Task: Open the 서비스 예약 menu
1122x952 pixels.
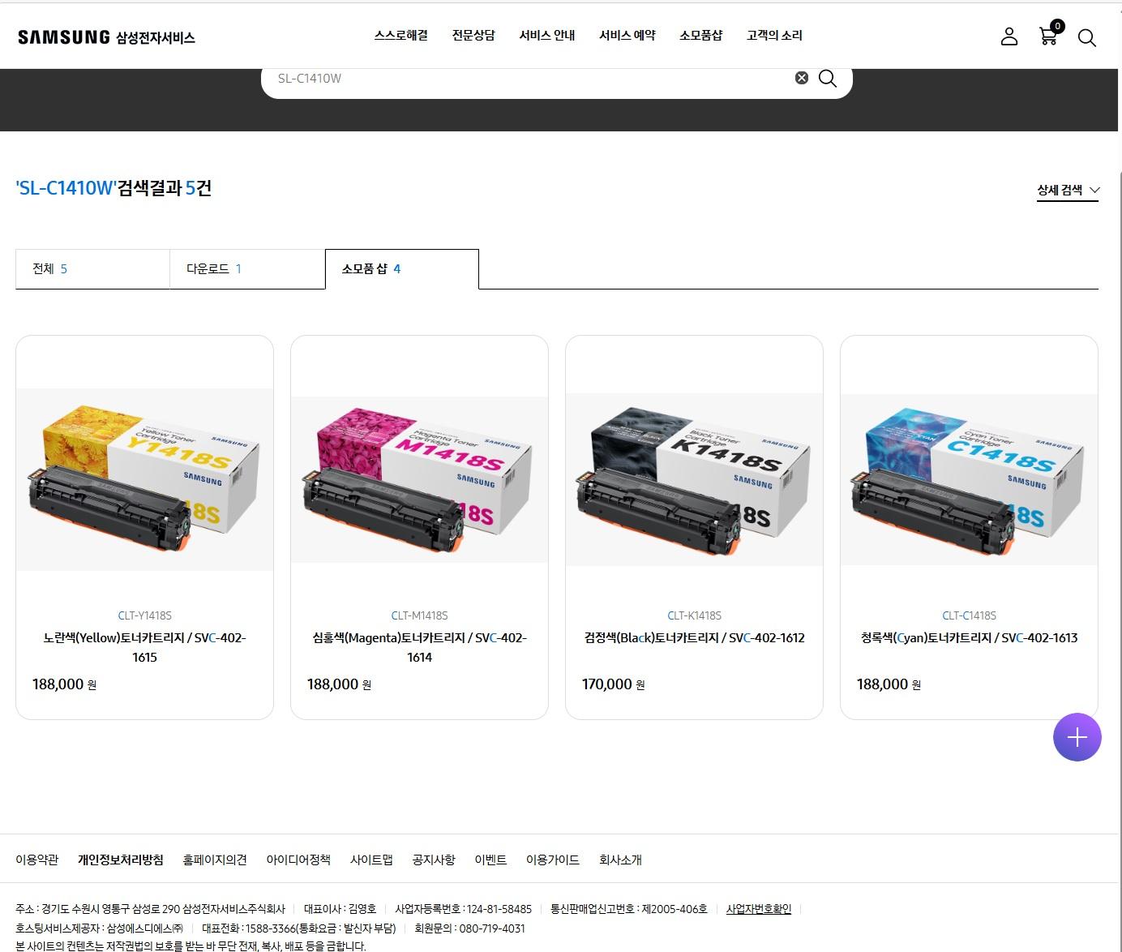Action: pos(627,36)
